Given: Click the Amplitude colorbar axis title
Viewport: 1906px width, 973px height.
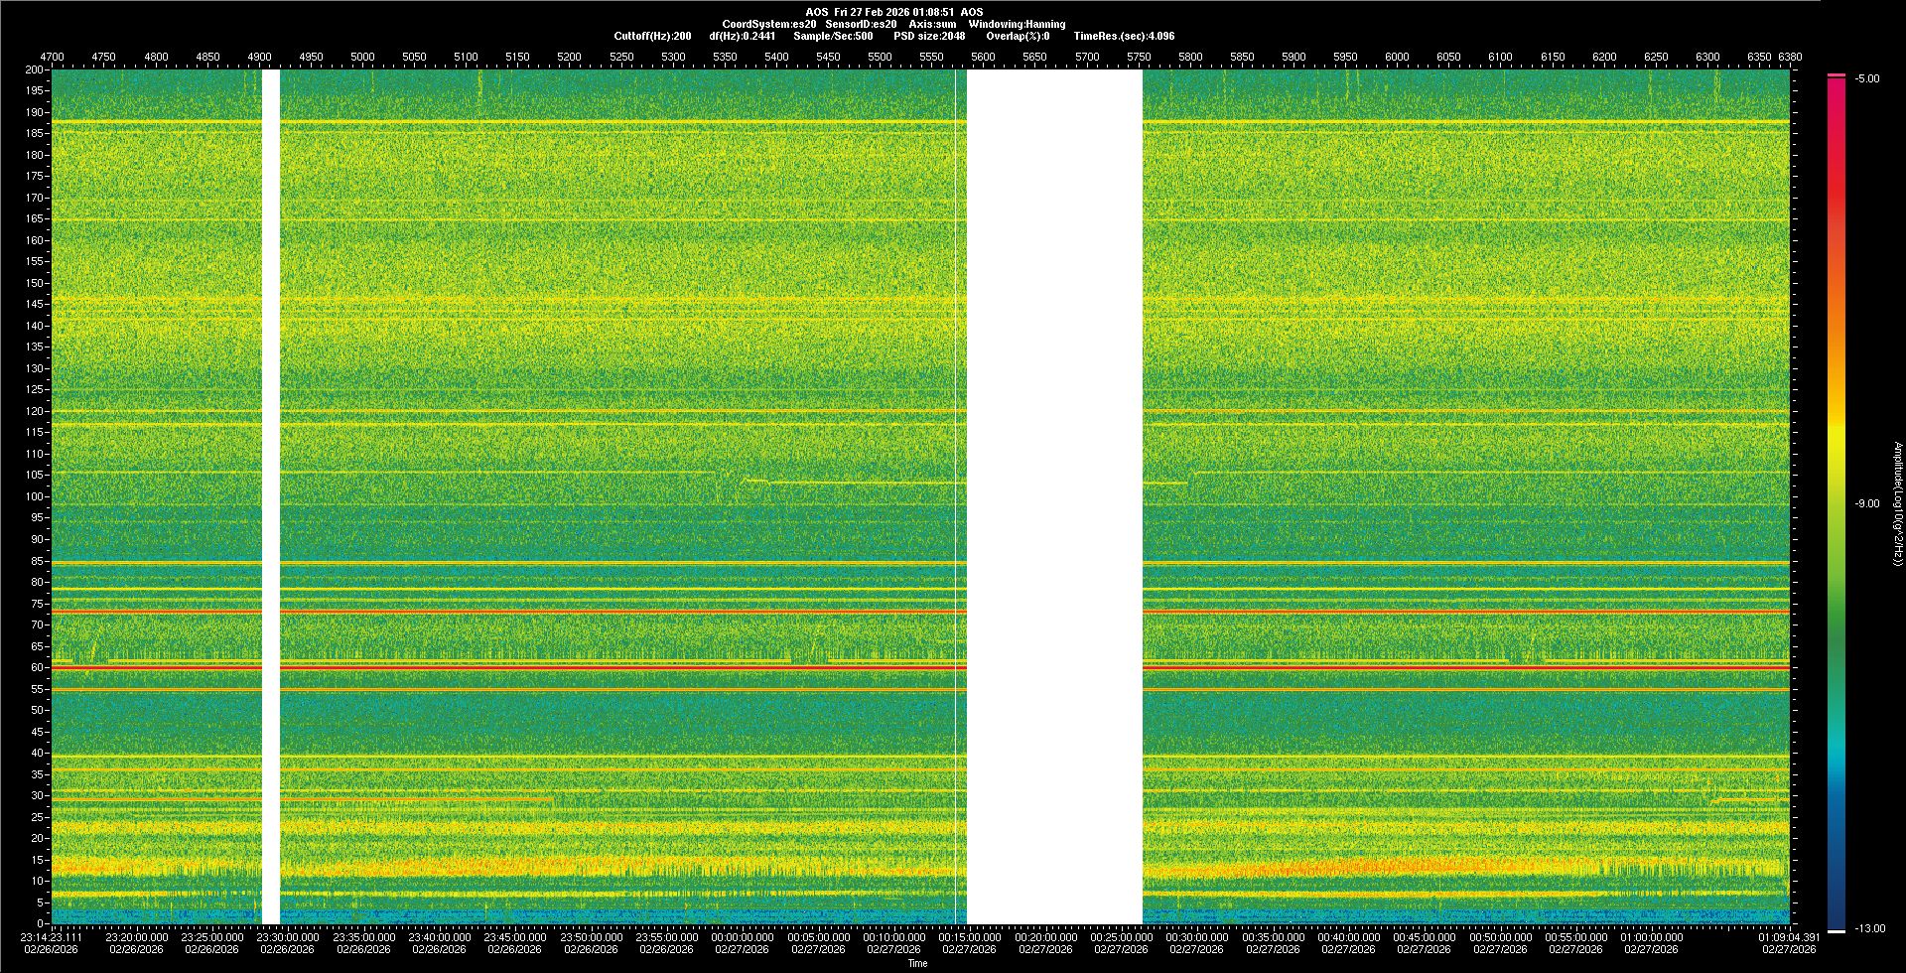Looking at the screenshot, I should coord(1897,503).
